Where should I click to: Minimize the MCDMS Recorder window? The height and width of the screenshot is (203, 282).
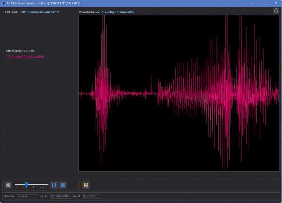(254, 3)
